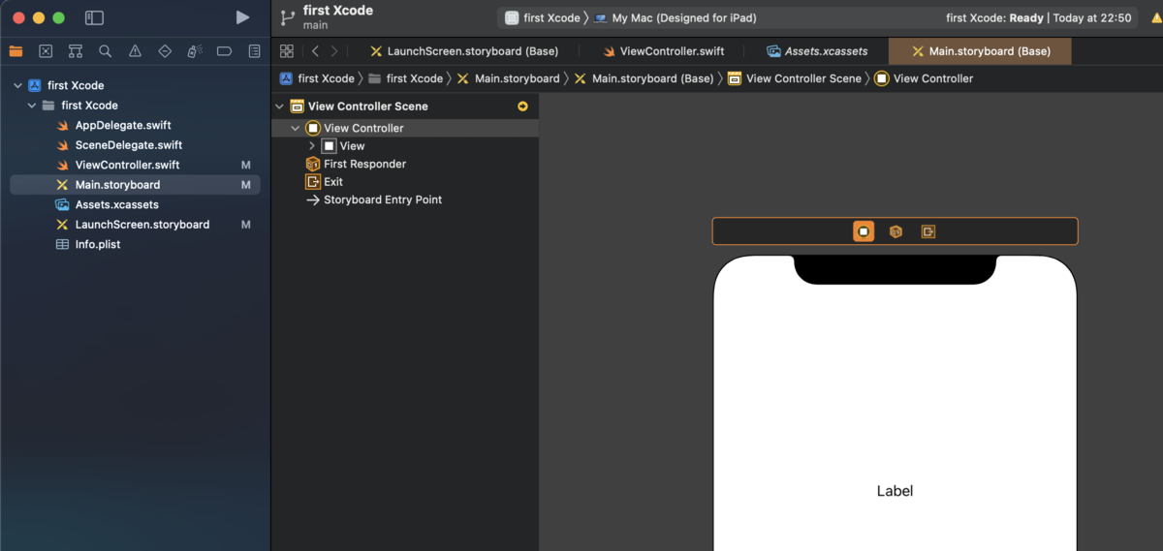1163x551 pixels.
Task: Open the Find navigator magnifier icon
Action: point(105,51)
